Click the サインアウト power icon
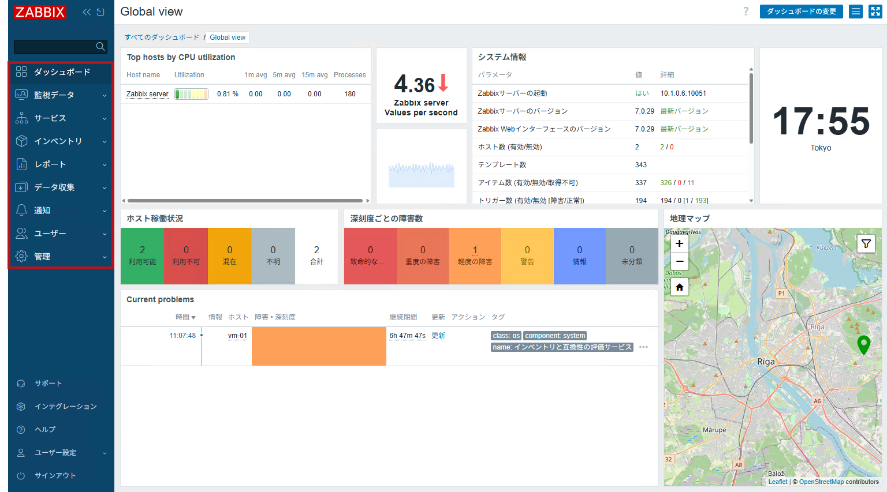 click(21, 476)
